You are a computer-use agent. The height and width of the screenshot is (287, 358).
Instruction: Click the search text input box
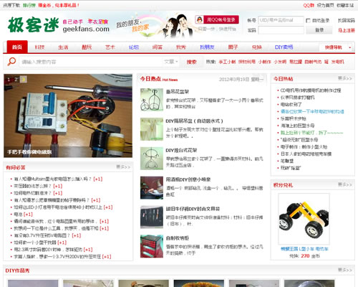[x=92, y=62]
